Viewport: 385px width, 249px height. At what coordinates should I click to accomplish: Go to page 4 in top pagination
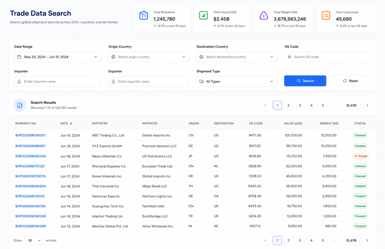click(311, 105)
